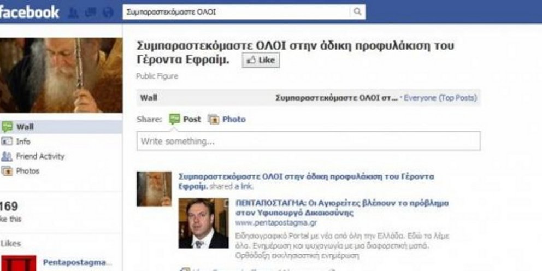542x271 pixels.
Task: Open the ΠΕΝΤΑΠΟΣΤΑΓΜΑ article headline link
Action: [x=342, y=208]
